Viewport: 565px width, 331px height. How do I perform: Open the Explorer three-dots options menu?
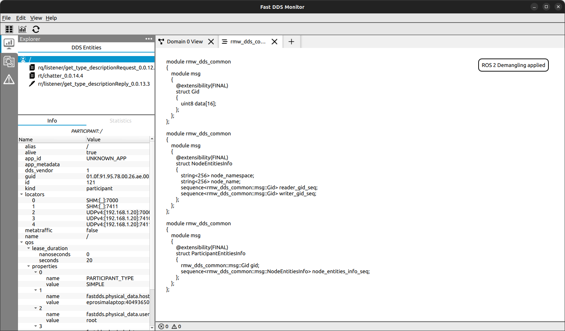click(148, 39)
